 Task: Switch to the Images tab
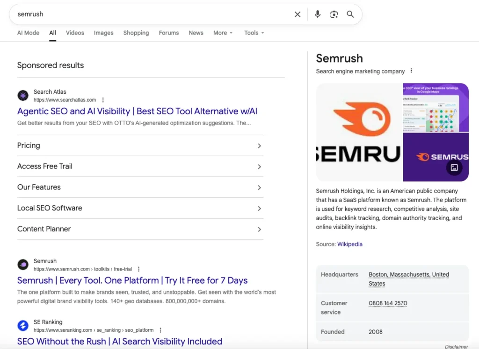click(103, 33)
